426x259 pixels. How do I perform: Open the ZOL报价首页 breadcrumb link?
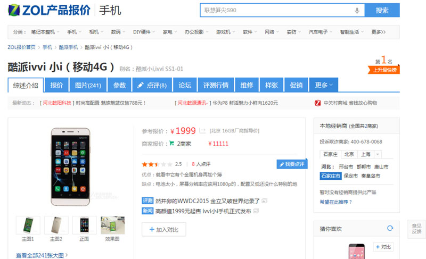(21, 47)
